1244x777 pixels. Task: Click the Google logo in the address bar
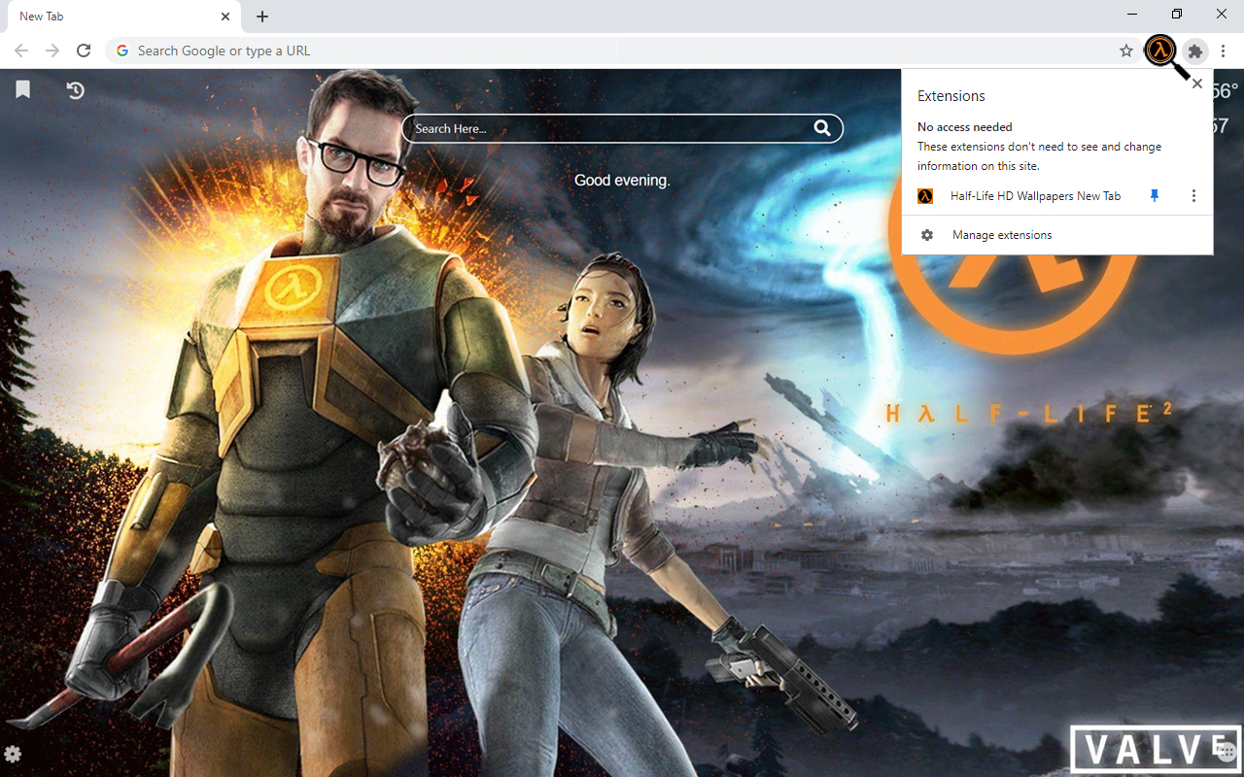tap(121, 51)
